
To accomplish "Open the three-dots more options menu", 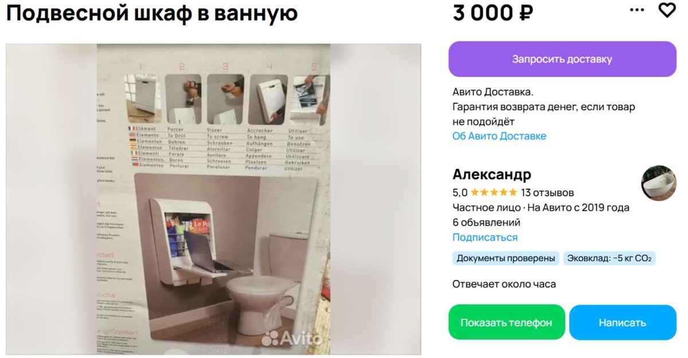I will coord(637,10).
